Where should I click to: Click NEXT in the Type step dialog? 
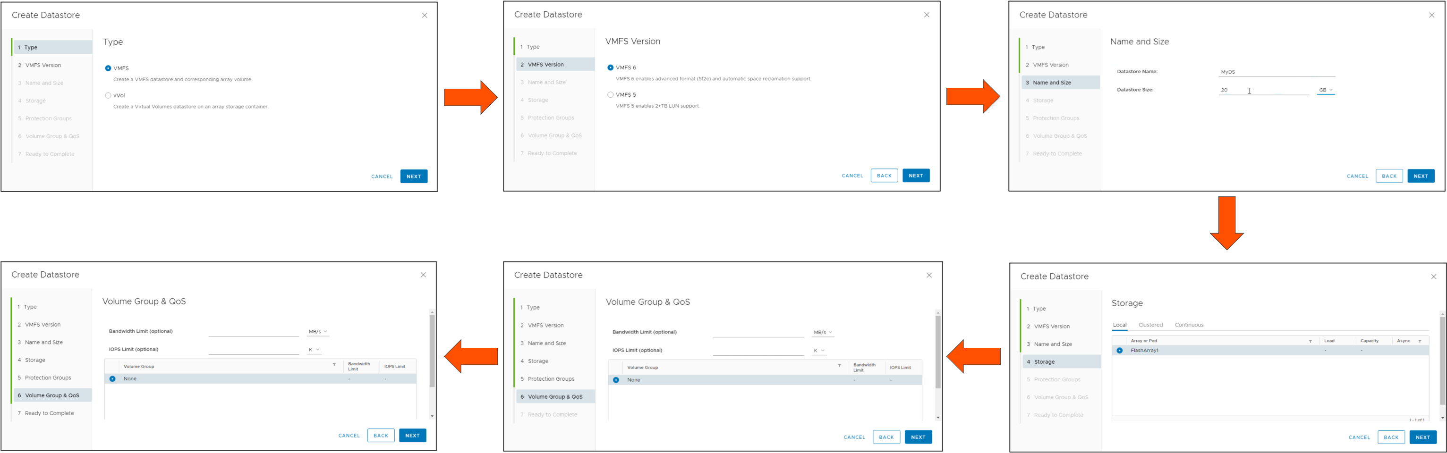pos(414,176)
